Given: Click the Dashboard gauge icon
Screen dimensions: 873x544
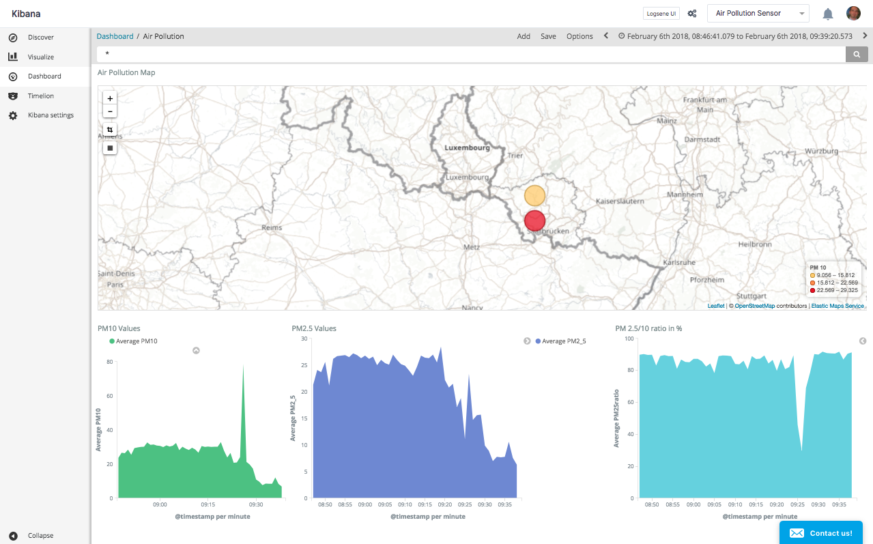Looking at the screenshot, I should point(13,76).
